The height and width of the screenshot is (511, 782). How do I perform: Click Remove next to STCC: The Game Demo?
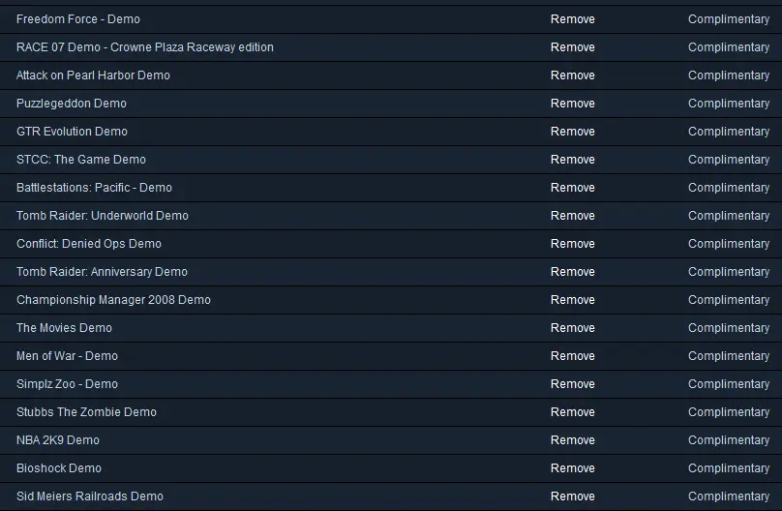tap(573, 160)
